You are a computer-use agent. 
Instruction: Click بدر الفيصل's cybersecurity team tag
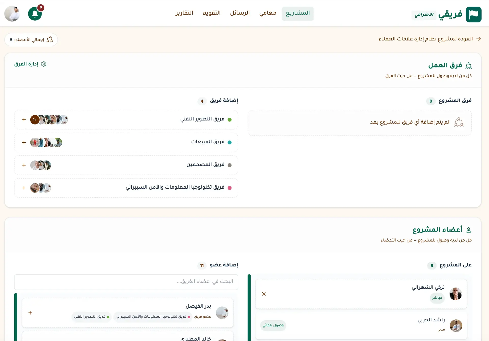tap(153, 317)
